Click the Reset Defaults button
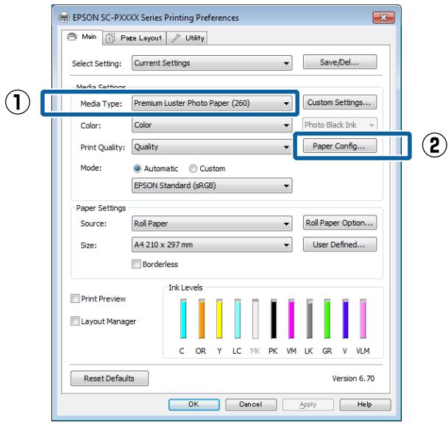This screenshot has height=425, width=448. point(110,379)
